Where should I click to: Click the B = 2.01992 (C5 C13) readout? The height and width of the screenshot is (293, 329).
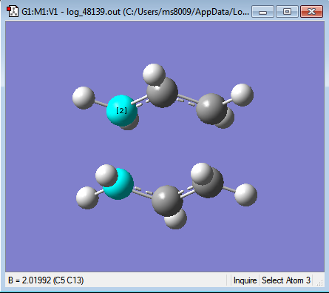pos(46,280)
